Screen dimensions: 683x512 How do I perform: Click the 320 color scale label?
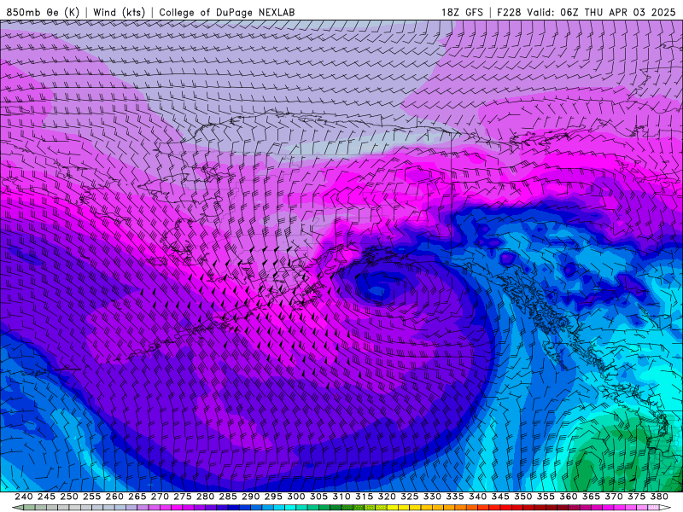click(387, 497)
